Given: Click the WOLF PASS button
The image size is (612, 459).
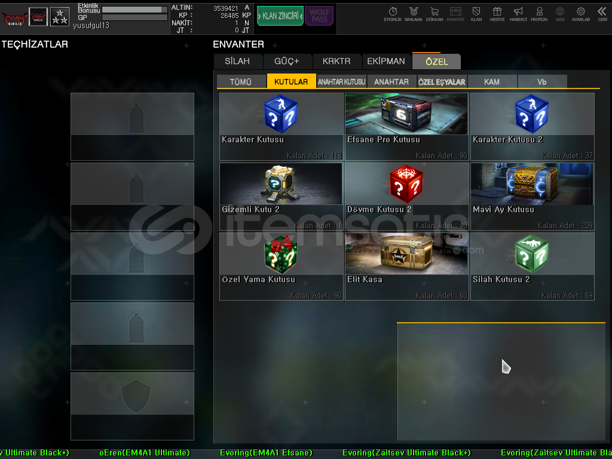Looking at the screenshot, I should tap(319, 16).
